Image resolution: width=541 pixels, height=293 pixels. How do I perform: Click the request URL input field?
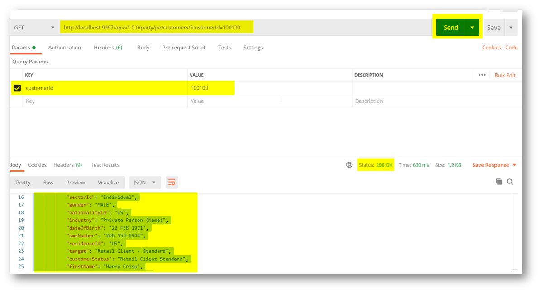[244, 28]
